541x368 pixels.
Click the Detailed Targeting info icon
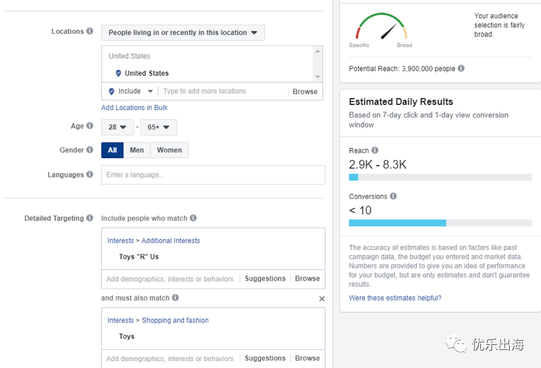click(90, 219)
